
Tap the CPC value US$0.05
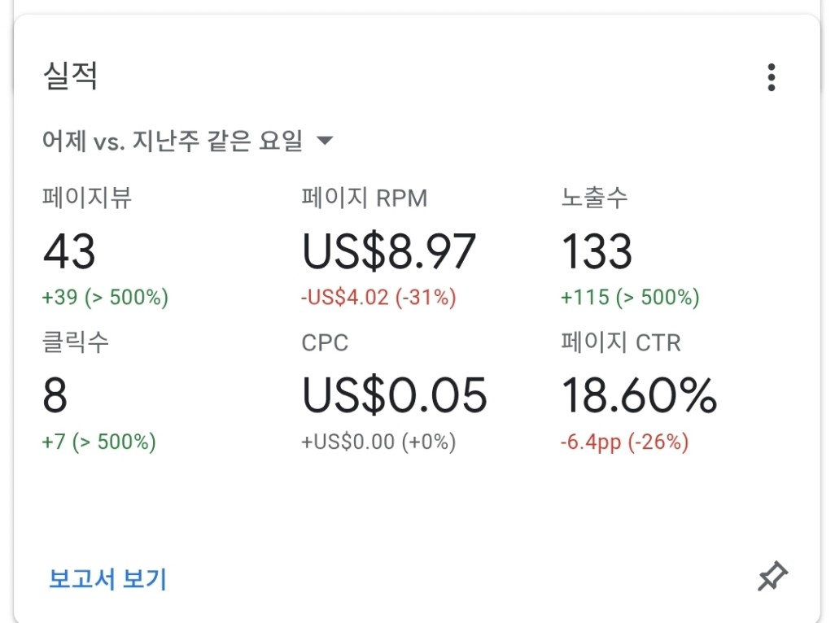(x=394, y=395)
